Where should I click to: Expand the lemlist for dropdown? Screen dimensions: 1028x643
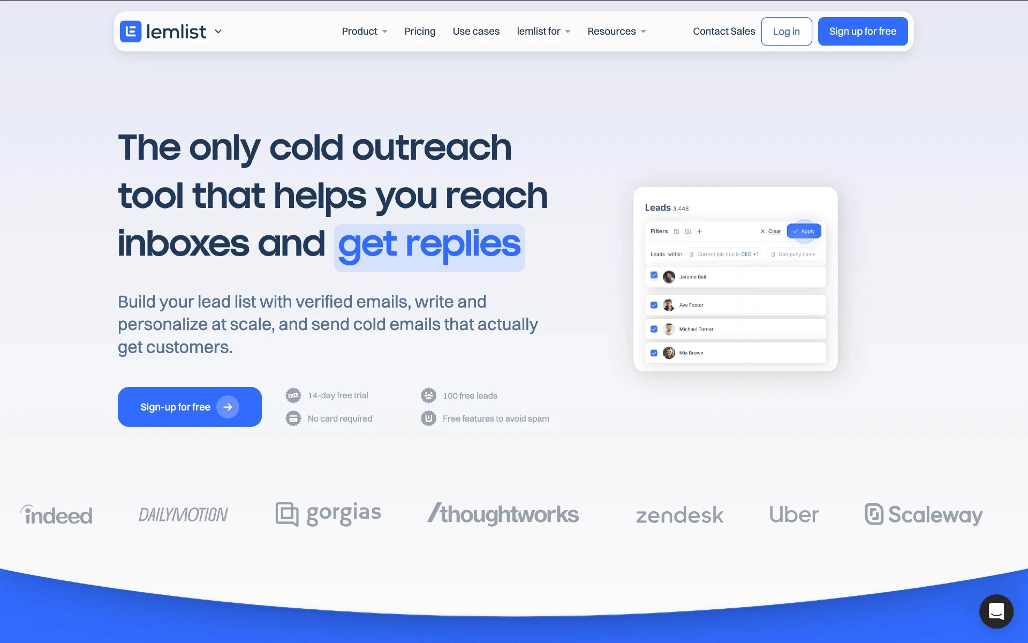coord(543,31)
